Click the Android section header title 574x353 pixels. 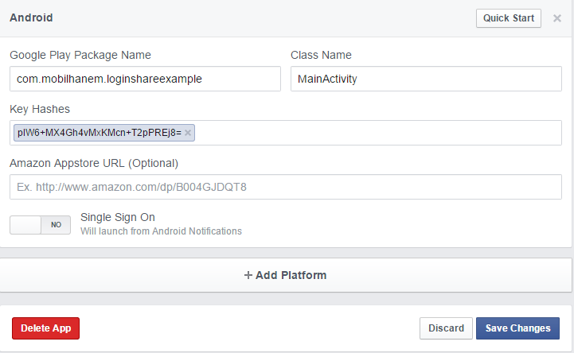pyautogui.click(x=31, y=17)
